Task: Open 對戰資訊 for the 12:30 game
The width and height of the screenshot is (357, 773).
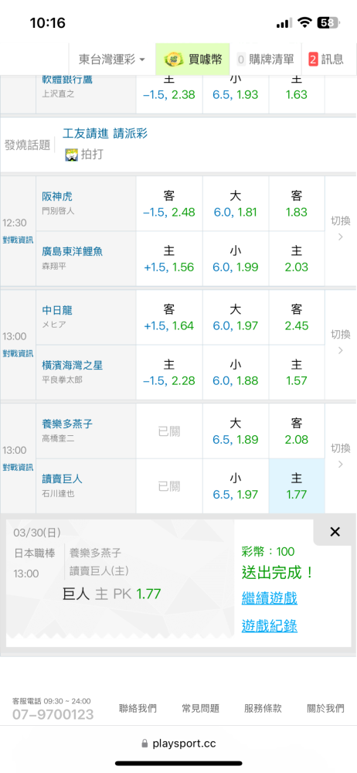Action: (x=18, y=240)
